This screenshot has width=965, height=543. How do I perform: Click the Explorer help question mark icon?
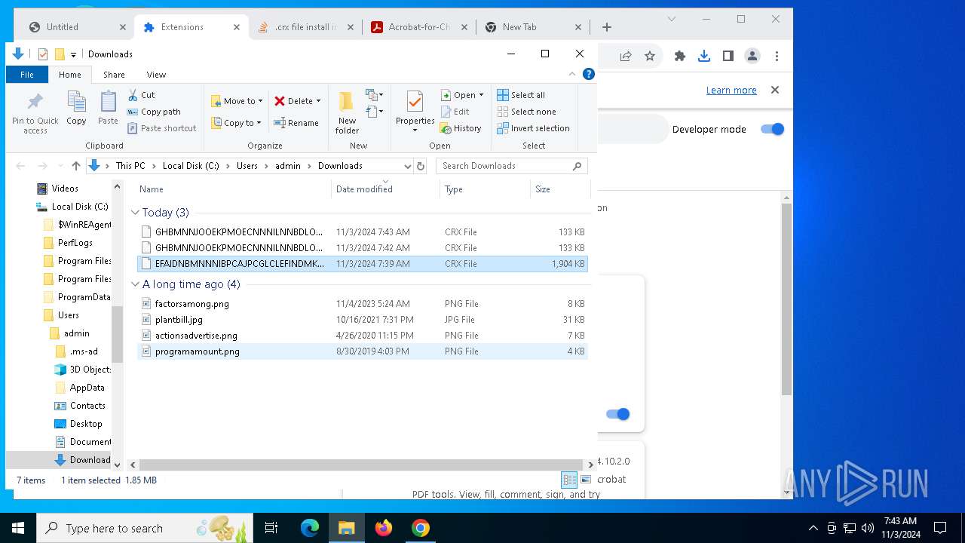pyautogui.click(x=589, y=74)
